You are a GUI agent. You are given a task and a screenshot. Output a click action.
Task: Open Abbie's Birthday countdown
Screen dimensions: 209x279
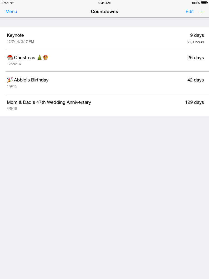104,83
